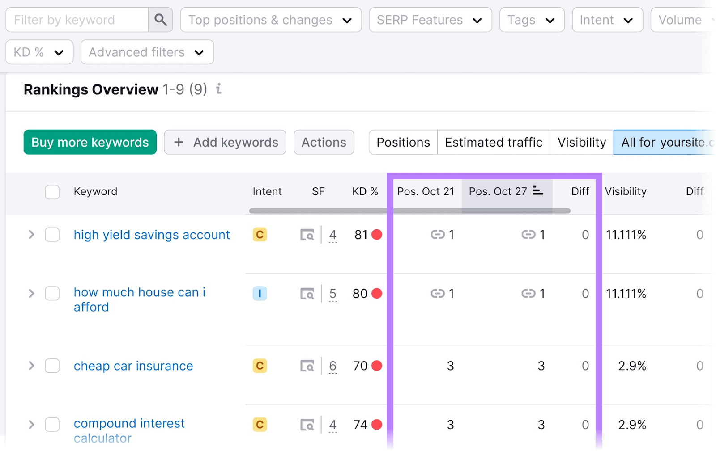716x451 pixels.
Task: Click the horizontal scrollbar below the column headers
Action: (x=403, y=210)
